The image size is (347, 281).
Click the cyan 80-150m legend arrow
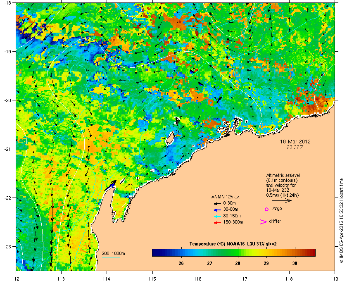(217, 216)
